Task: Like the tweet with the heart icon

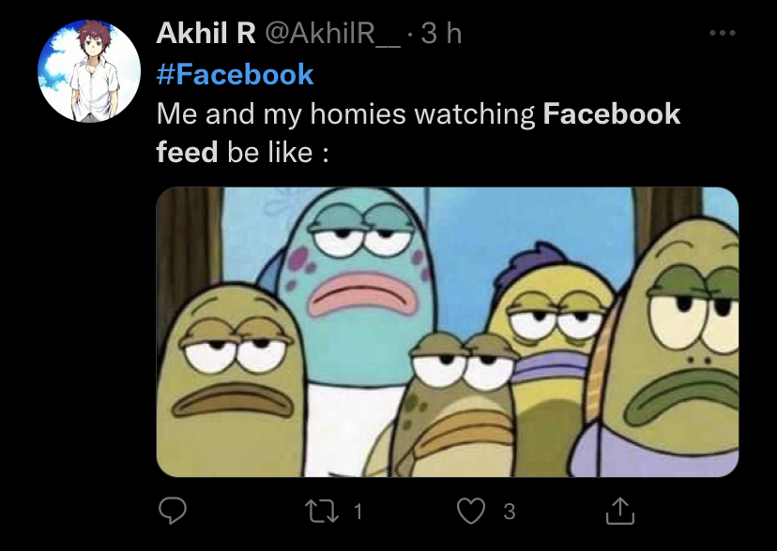Action: (471, 511)
